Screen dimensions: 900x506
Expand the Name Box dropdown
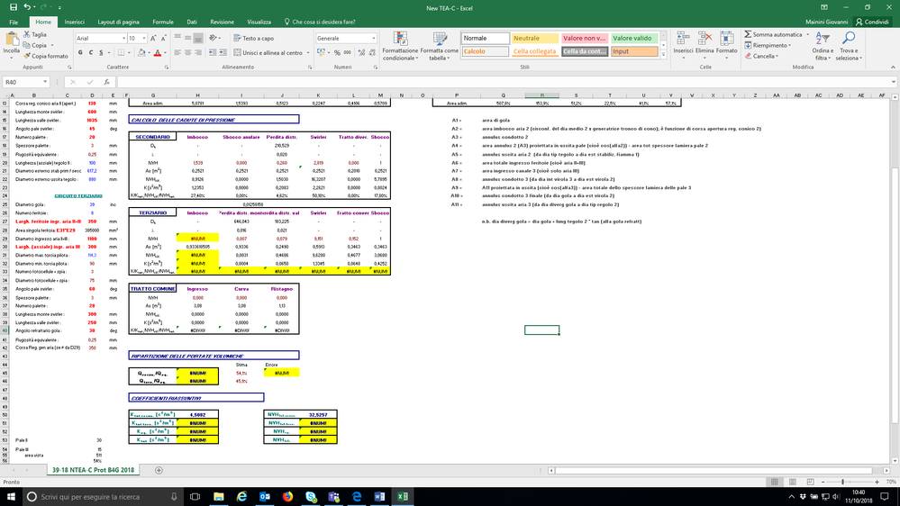coord(45,82)
